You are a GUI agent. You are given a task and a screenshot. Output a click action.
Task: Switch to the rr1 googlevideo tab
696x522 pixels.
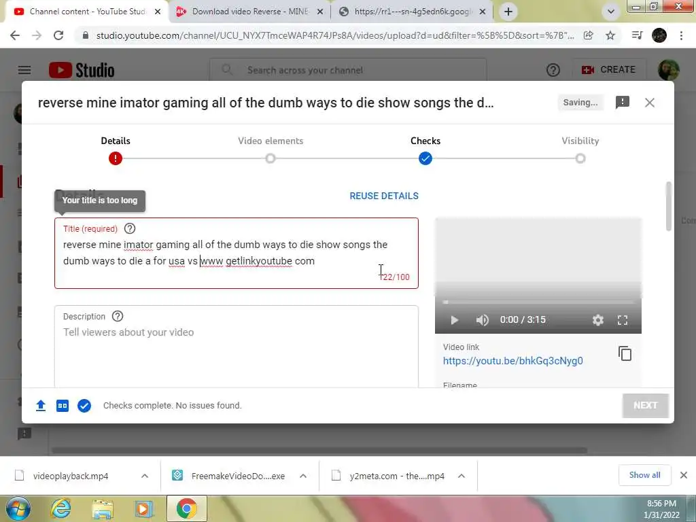click(413, 12)
